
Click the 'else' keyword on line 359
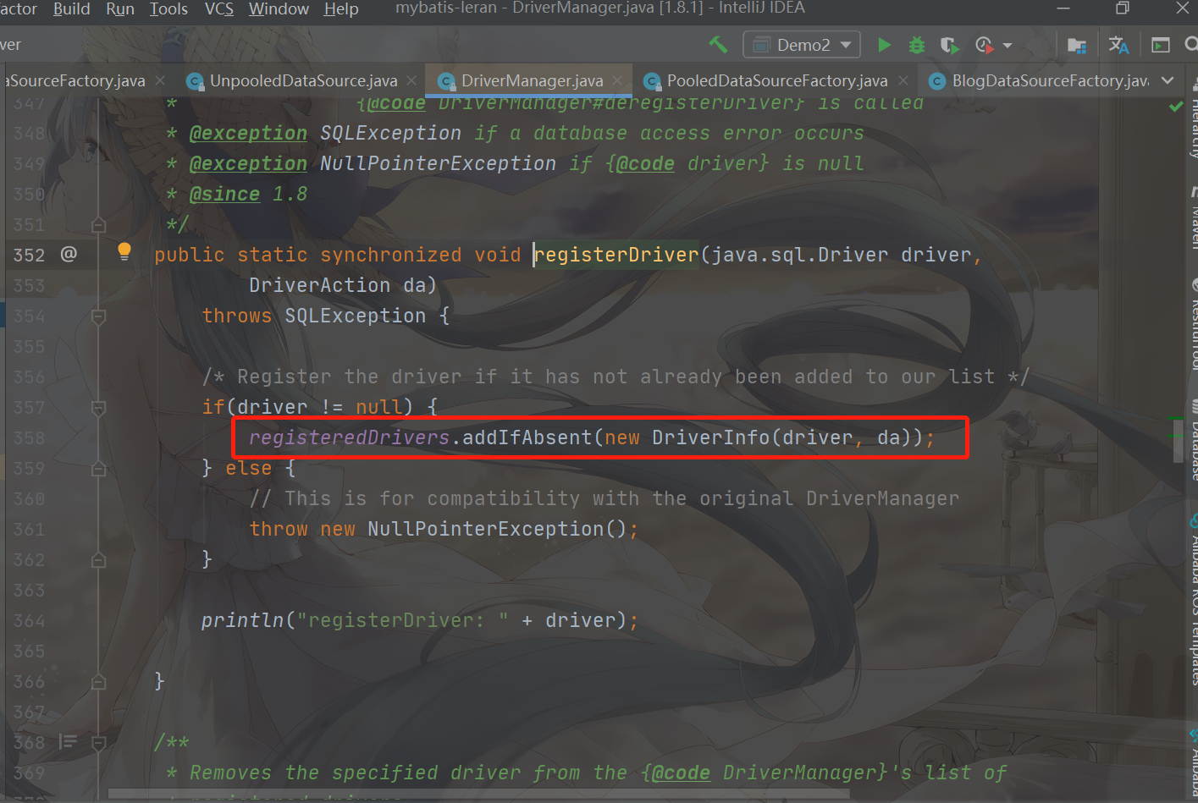coord(248,468)
